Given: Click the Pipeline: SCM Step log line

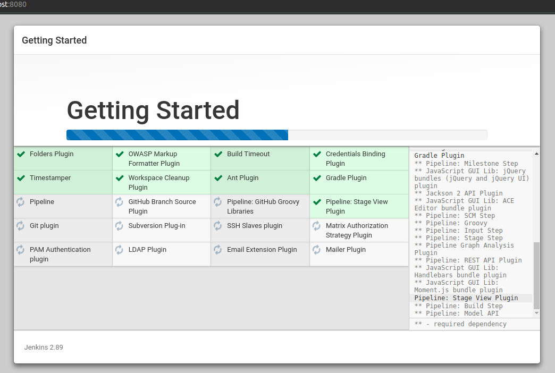Looking at the screenshot, I should point(455,216).
